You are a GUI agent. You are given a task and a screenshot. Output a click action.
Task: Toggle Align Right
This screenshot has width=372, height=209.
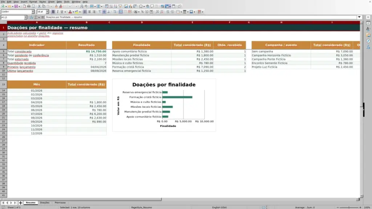click(94, 12)
